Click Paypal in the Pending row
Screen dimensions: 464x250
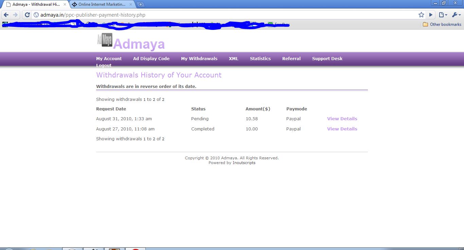click(x=293, y=119)
